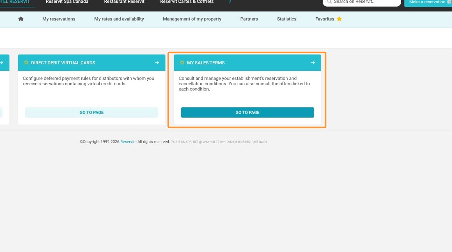Click the Direct Debit Virtual Cards title

[63, 63]
